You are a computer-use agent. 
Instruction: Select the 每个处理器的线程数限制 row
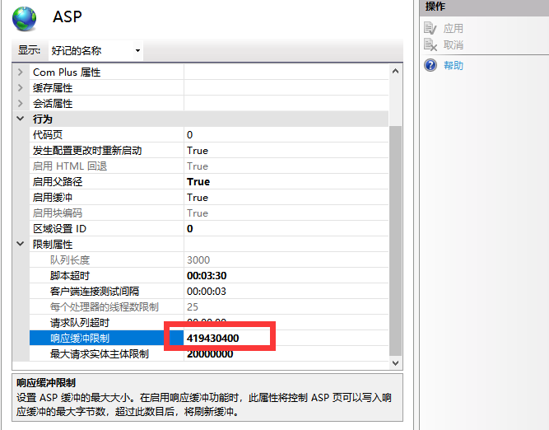(209, 306)
